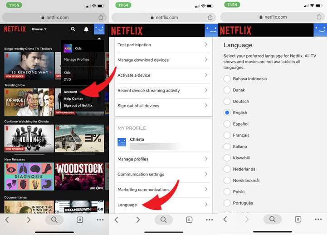Open 13 Reasons Why thumbnail
327x235 pixels.
(x=29, y=65)
